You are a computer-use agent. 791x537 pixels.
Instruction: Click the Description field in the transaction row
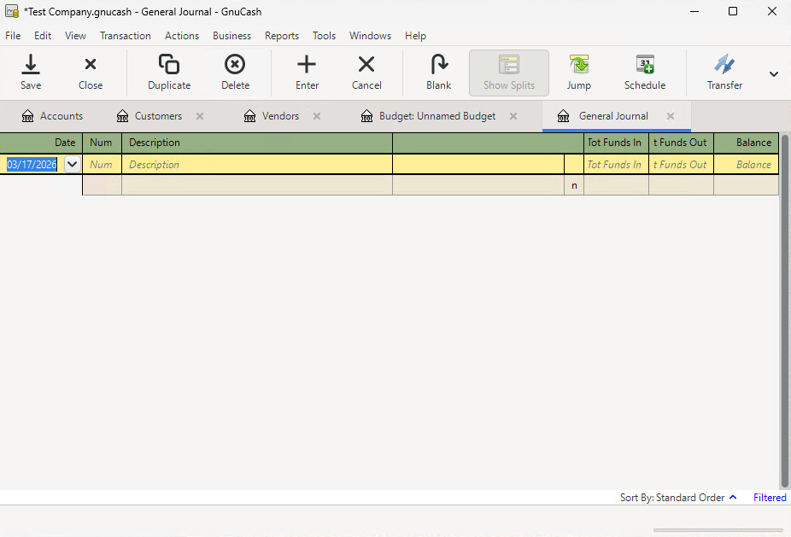(257, 165)
